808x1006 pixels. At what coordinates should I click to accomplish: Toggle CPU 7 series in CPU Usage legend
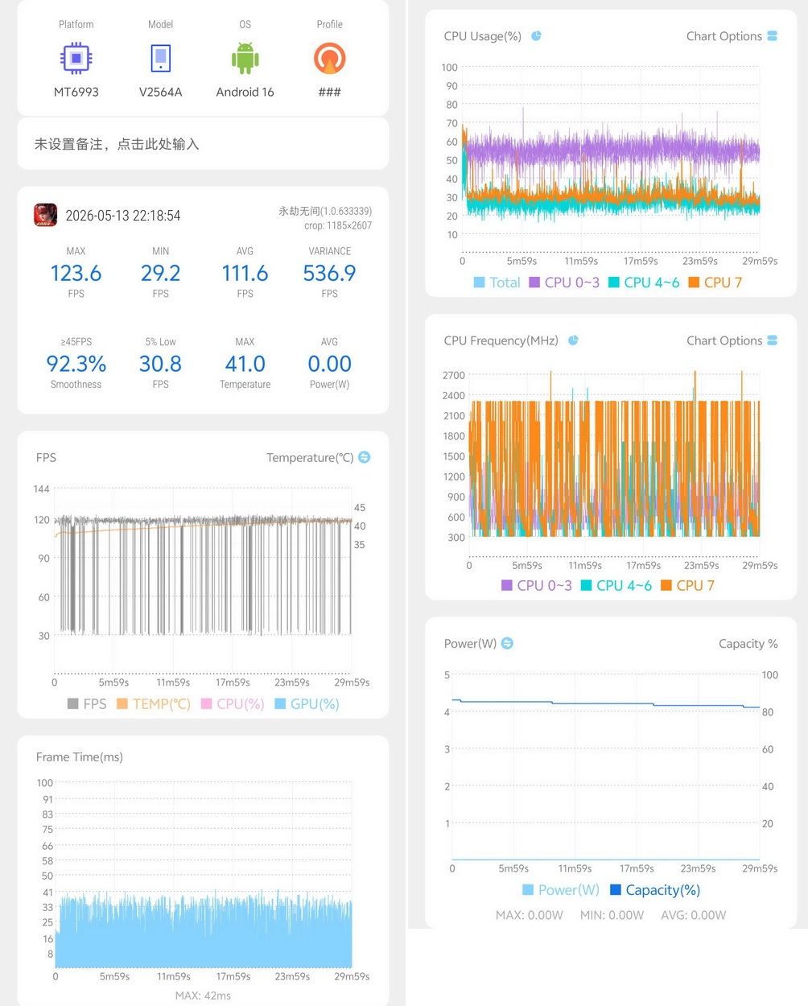(x=715, y=282)
